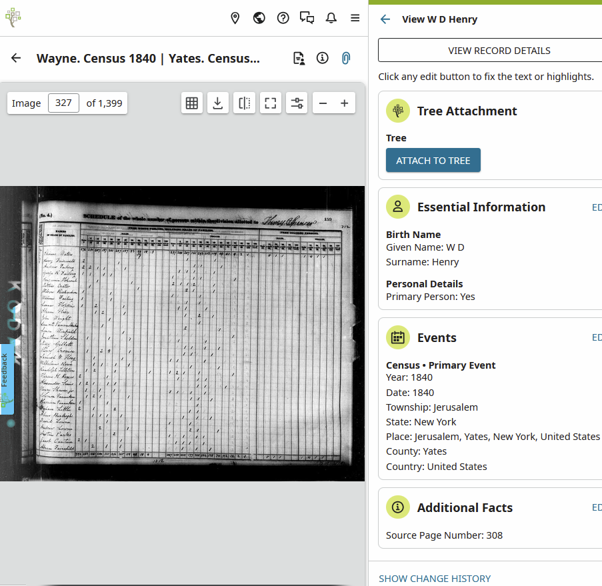
Task: Enter full screen image view
Action: tap(270, 103)
